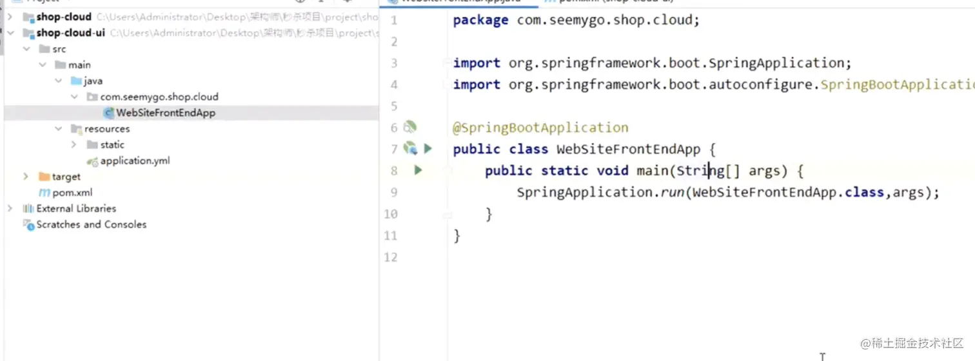Expand the External Libraries node chevron
Screen dimensions: 975x361
tap(10, 209)
